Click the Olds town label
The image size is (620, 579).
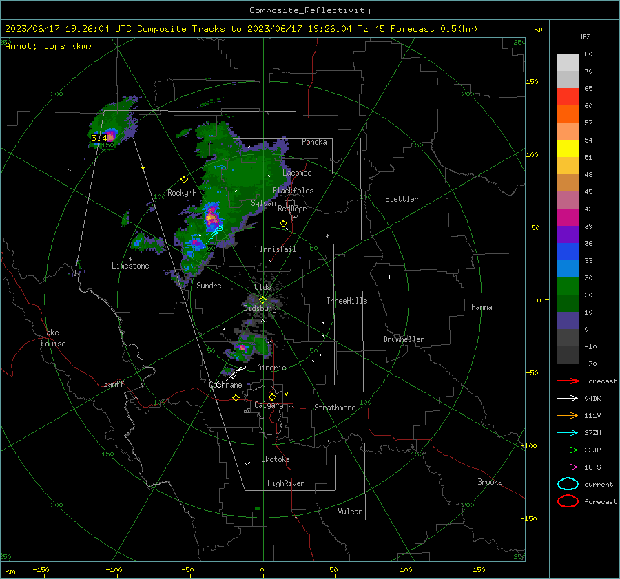(262, 286)
